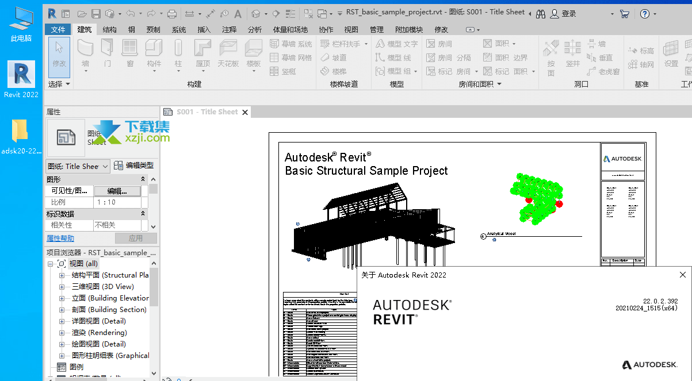
Task: Click the 编辑... visibility/graphics button
Action: click(x=117, y=191)
